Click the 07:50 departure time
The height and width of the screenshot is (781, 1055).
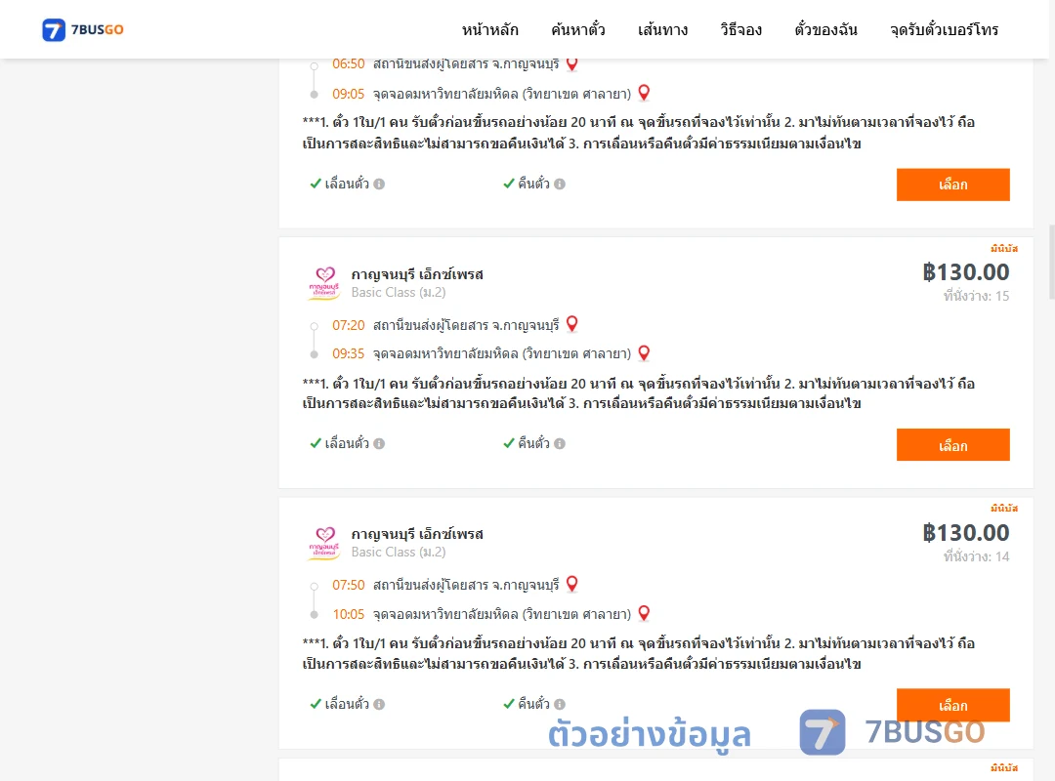tap(348, 585)
